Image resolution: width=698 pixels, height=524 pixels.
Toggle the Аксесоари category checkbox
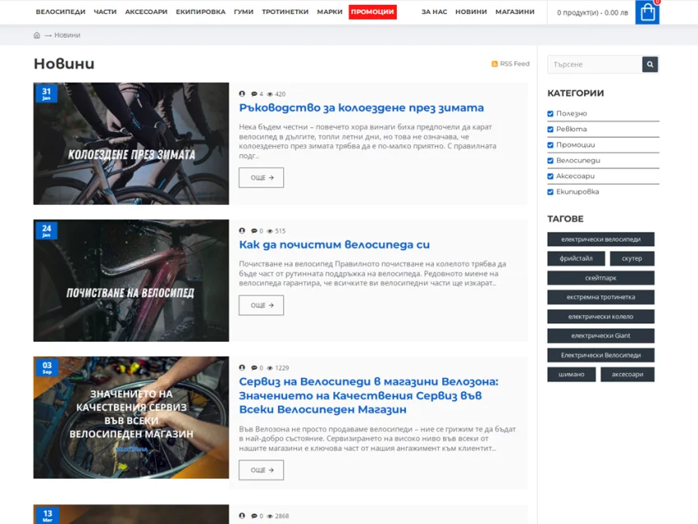(550, 177)
